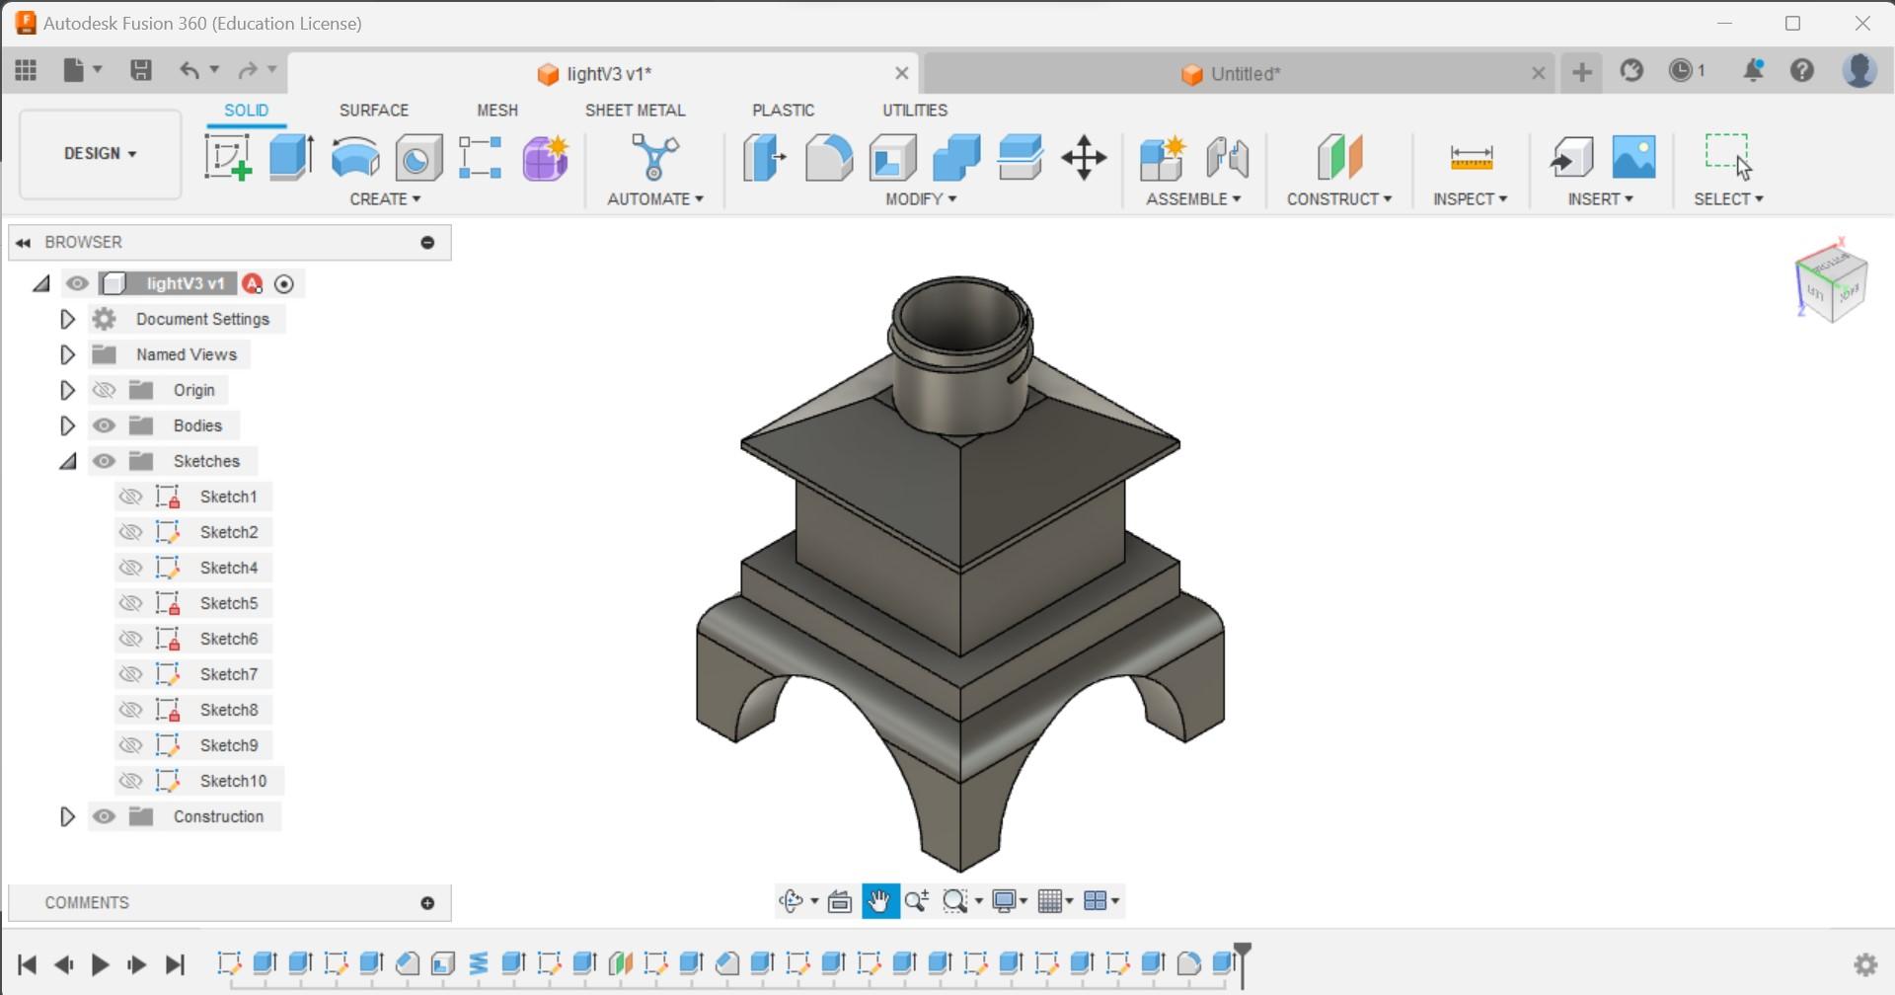Select the Extrude tool icon
Image resolution: width=1895 pixels, height=995 pixels.
[x=292, y=158]
